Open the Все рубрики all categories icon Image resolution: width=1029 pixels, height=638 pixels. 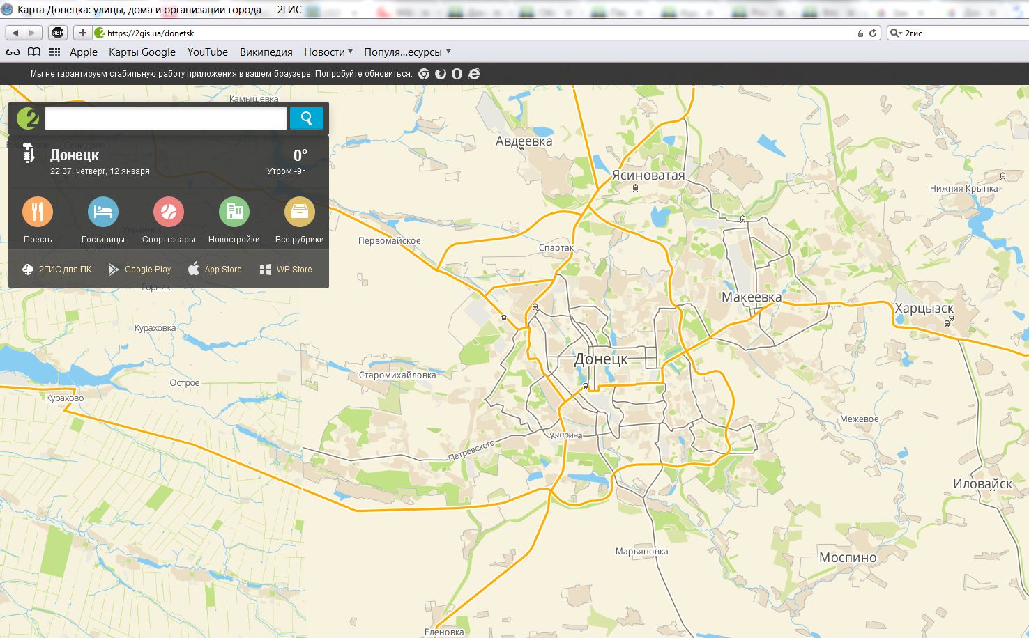[x=300, y=212]
